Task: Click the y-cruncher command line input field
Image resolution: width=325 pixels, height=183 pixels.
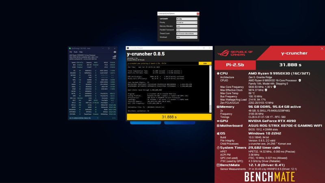Action: 162,63
